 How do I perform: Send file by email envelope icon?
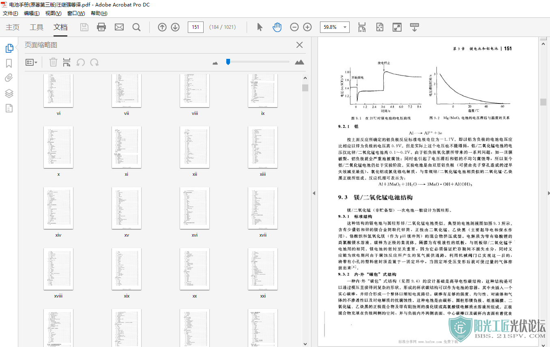pos(119,27)
